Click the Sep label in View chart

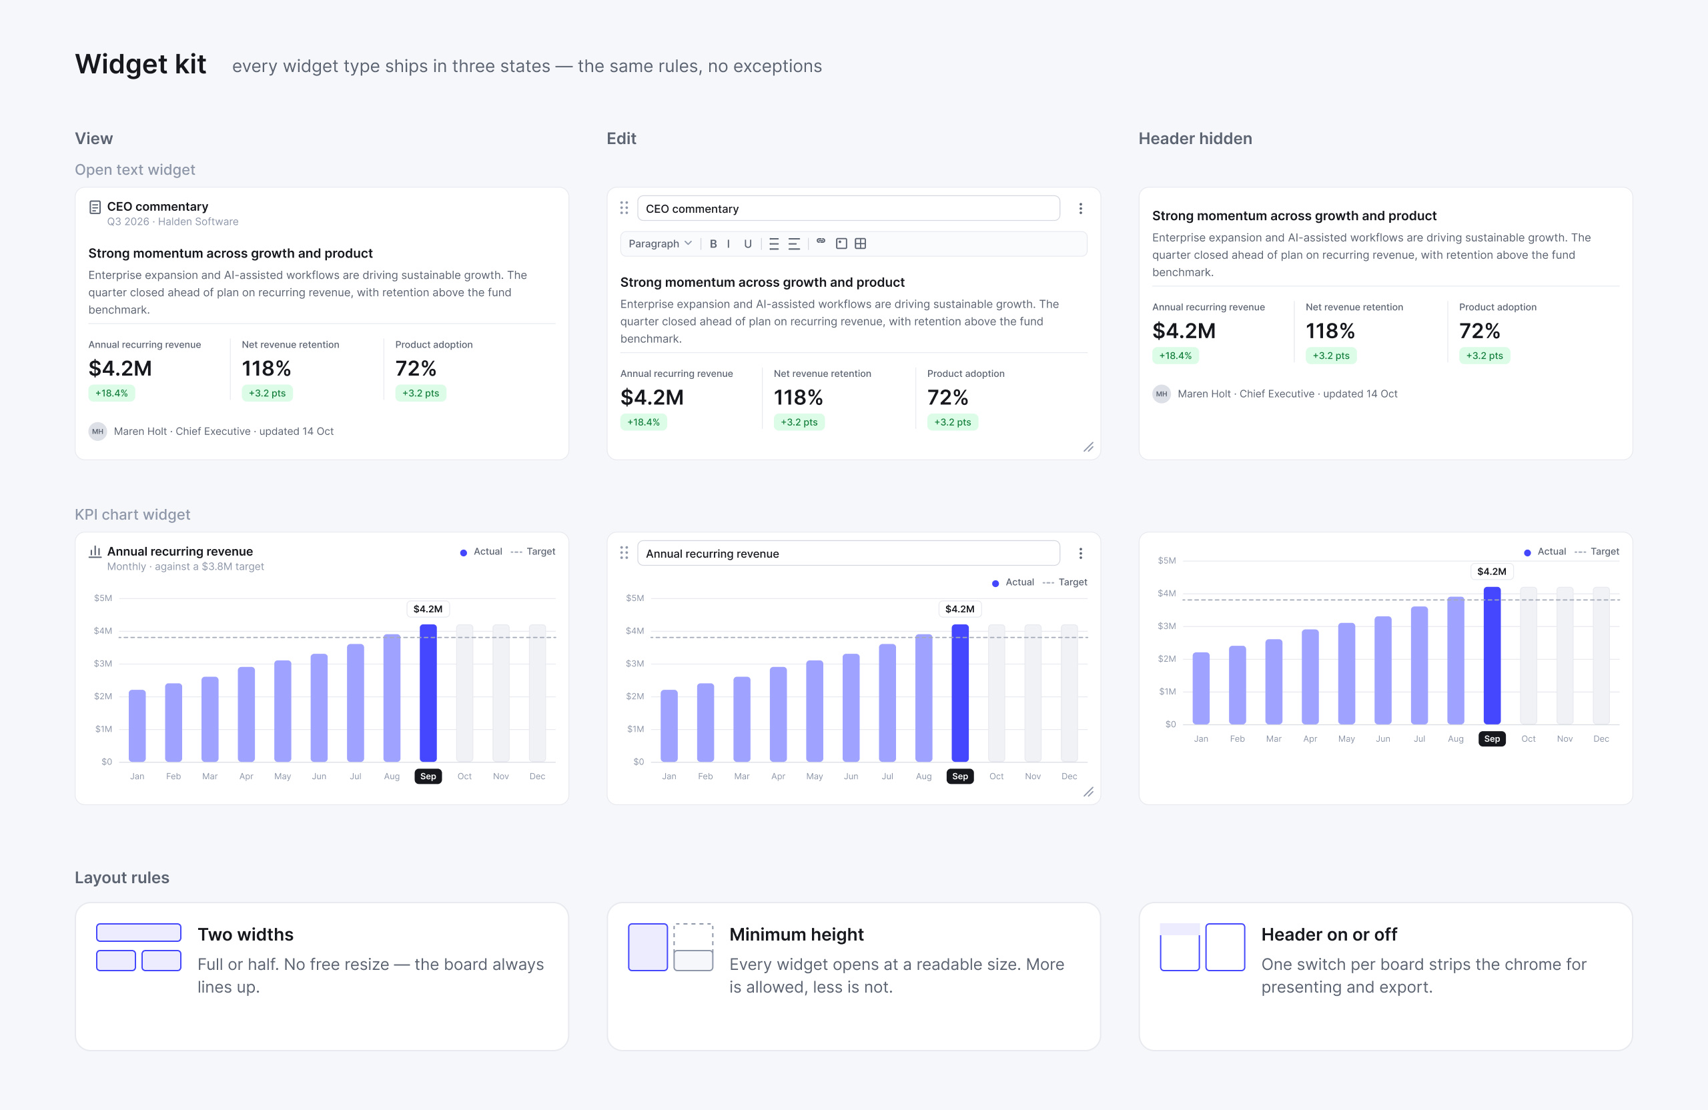tap(428, 776)
